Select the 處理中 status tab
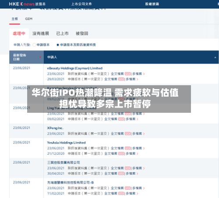 pyautogui.click(x=19, y=34)
